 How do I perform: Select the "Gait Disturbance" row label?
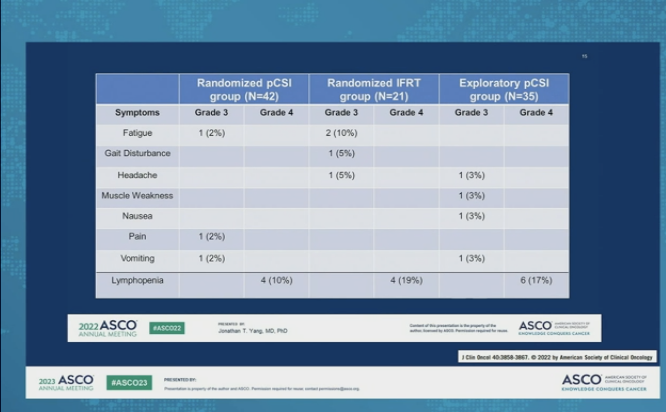point(137,153)
